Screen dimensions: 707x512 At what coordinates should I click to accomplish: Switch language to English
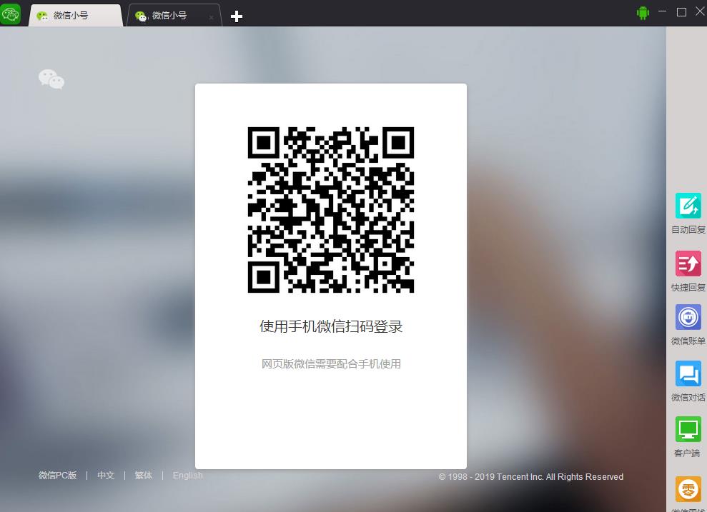click(x=187, y=475)
